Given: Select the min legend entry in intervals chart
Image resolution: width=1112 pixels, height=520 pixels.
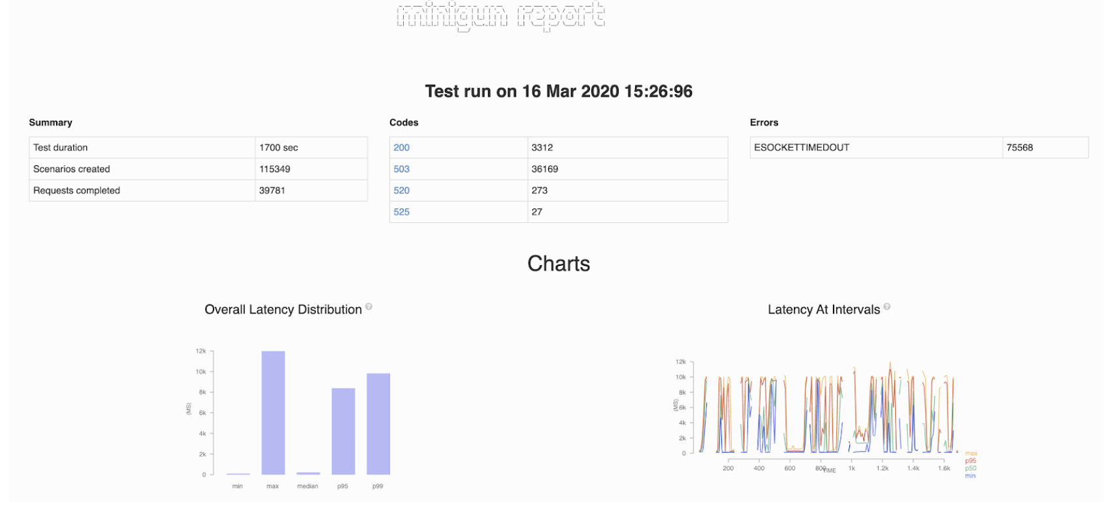Looking at the screenshot, I should coord(970,476).
